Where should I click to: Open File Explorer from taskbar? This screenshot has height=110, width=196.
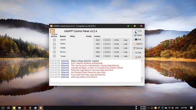pos(19,108)
